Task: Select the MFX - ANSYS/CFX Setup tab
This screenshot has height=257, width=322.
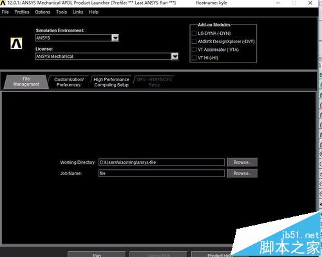Action: click(154, 82)
